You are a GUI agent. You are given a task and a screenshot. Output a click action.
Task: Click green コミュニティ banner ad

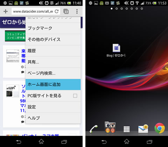tap(15, 36)
